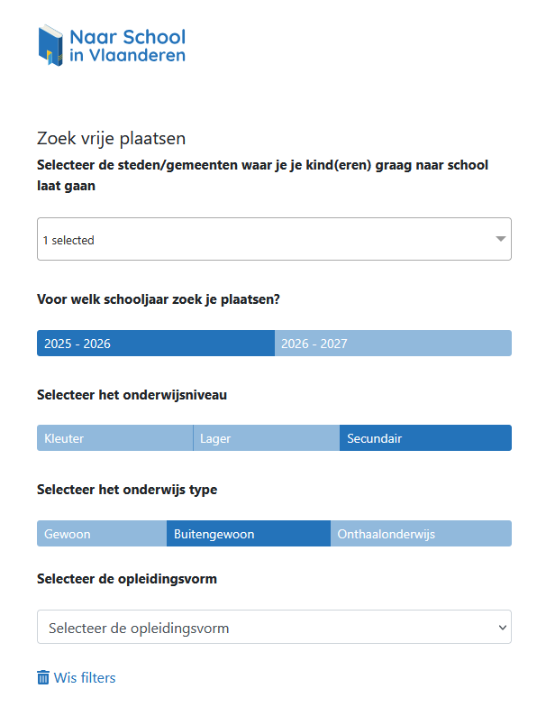
Task: Select Secundair education level
Action: (425, 438)
